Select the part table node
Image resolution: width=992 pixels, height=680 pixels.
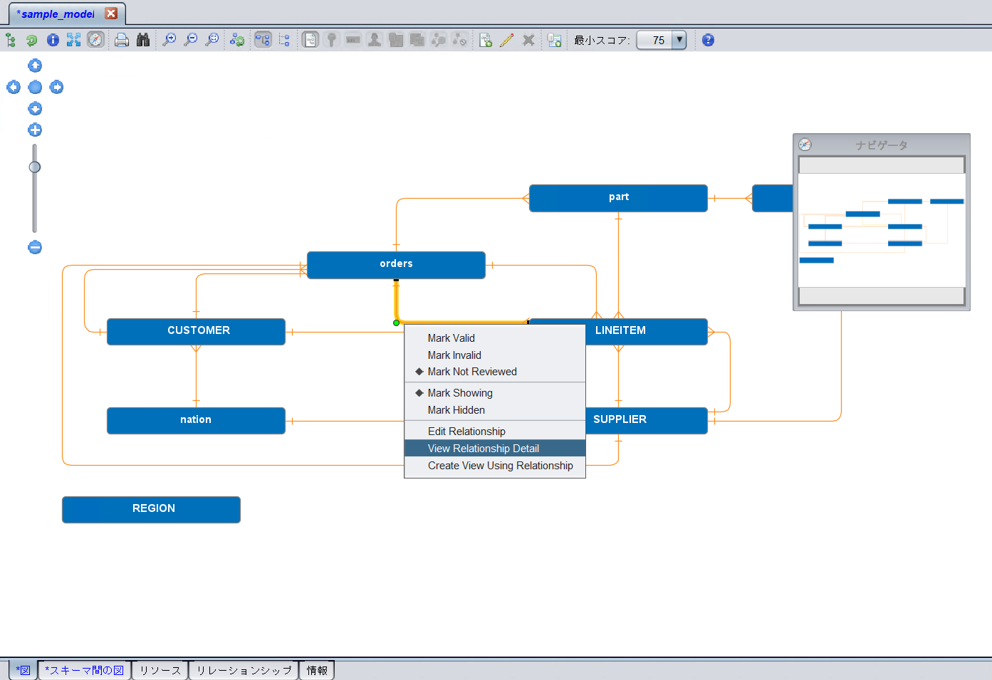tap(618, 197)
